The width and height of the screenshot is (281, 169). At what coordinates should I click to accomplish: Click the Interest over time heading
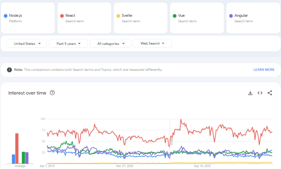(x=27, y=93)
